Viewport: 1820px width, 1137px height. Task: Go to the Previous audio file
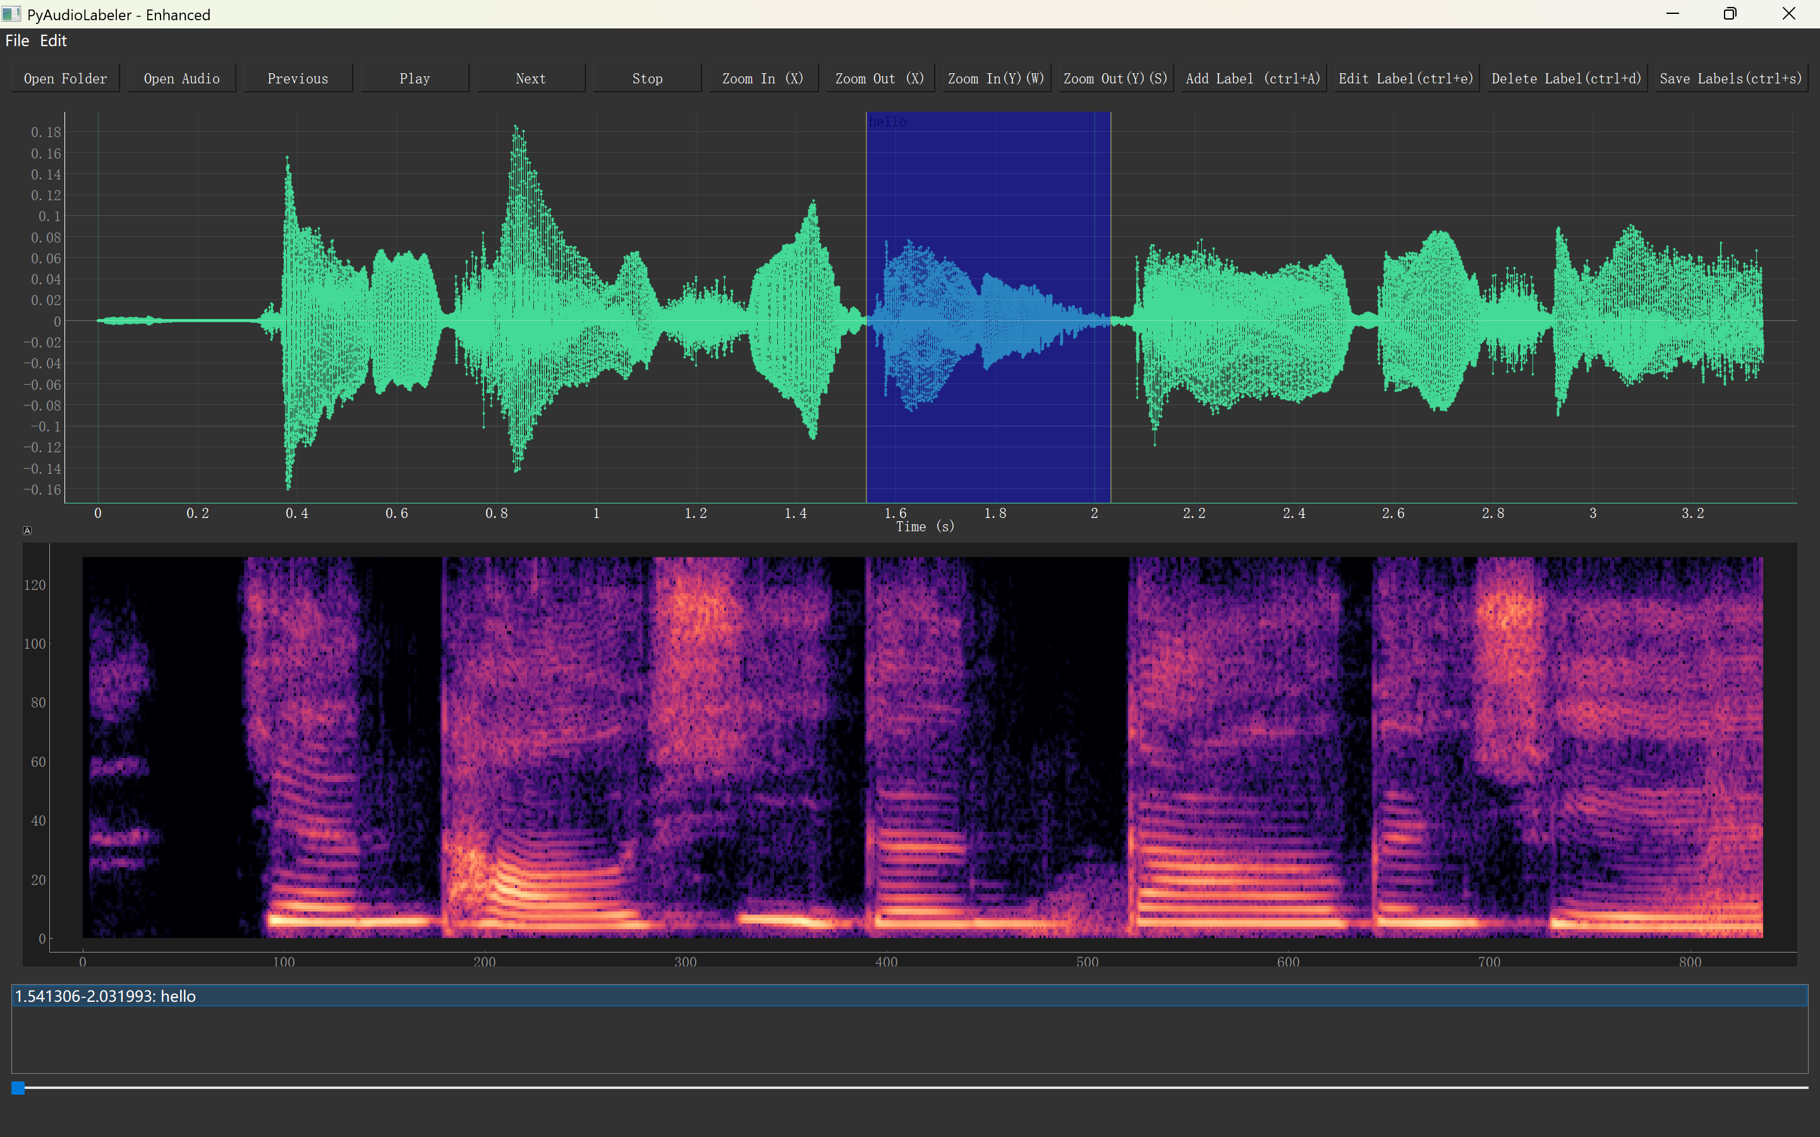298,78
